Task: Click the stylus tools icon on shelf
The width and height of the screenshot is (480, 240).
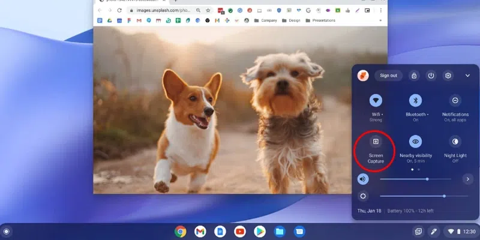Action: (433, 232)
